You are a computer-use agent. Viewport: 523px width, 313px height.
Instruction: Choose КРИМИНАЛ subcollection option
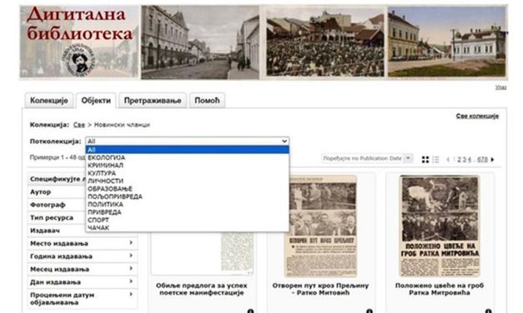187,165
